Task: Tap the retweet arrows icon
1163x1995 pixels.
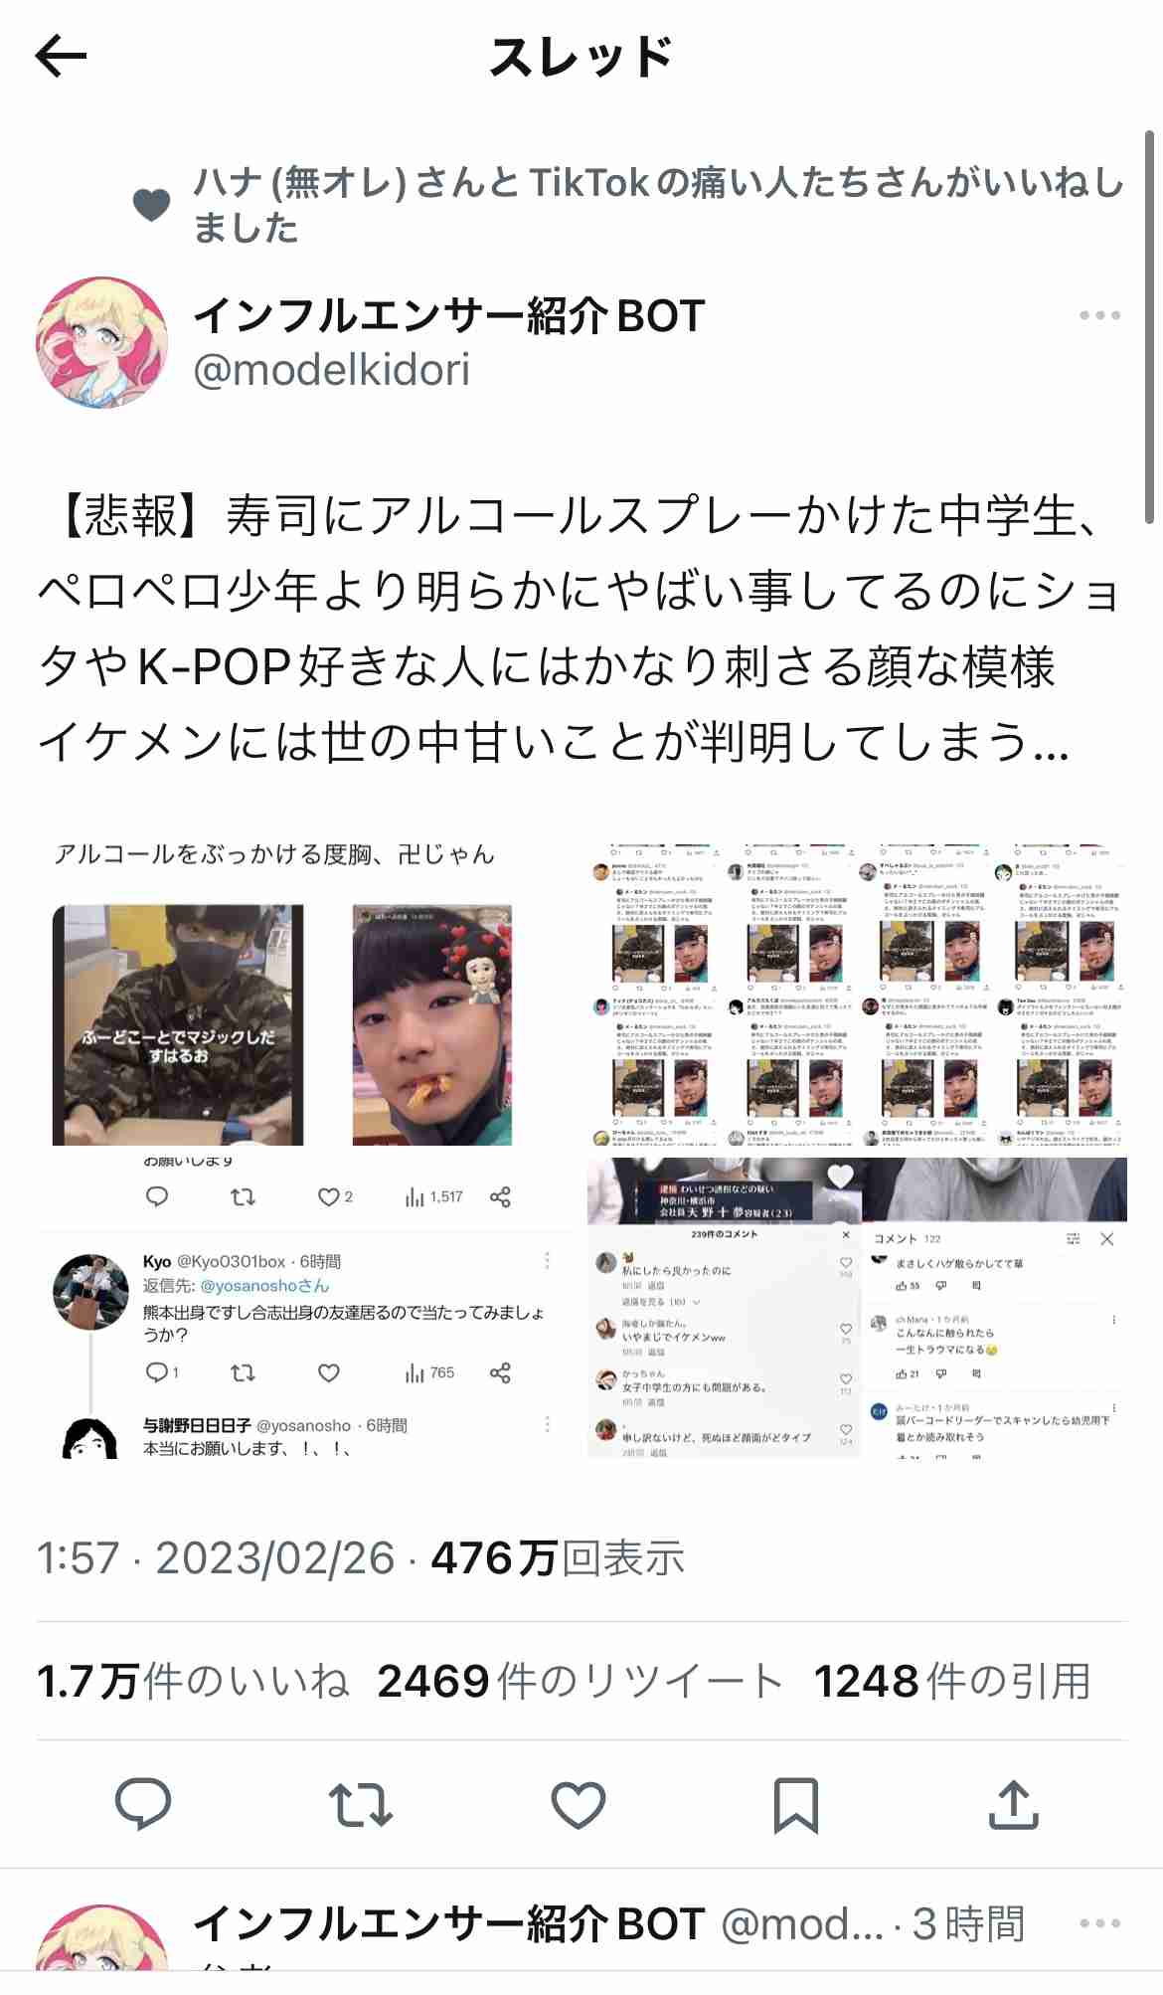Action: tap(361, 1804)
